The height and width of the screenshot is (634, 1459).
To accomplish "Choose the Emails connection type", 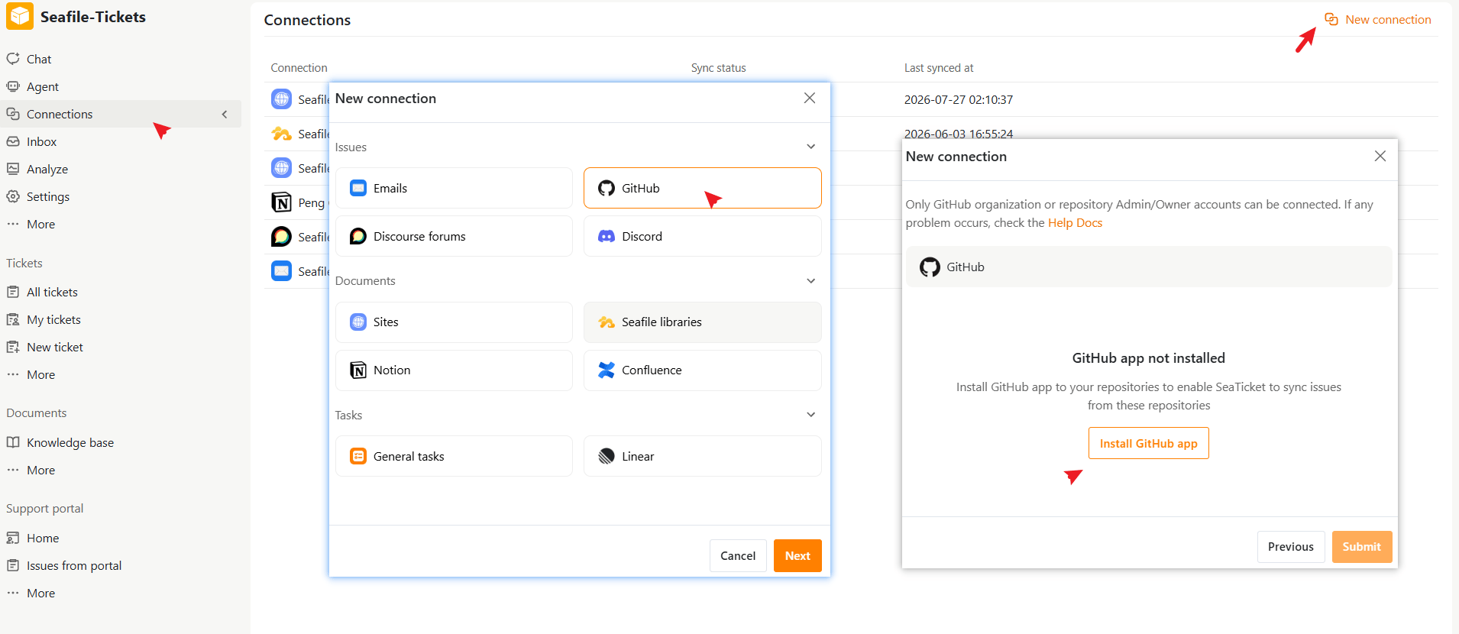I will click(x=454, y=188).
